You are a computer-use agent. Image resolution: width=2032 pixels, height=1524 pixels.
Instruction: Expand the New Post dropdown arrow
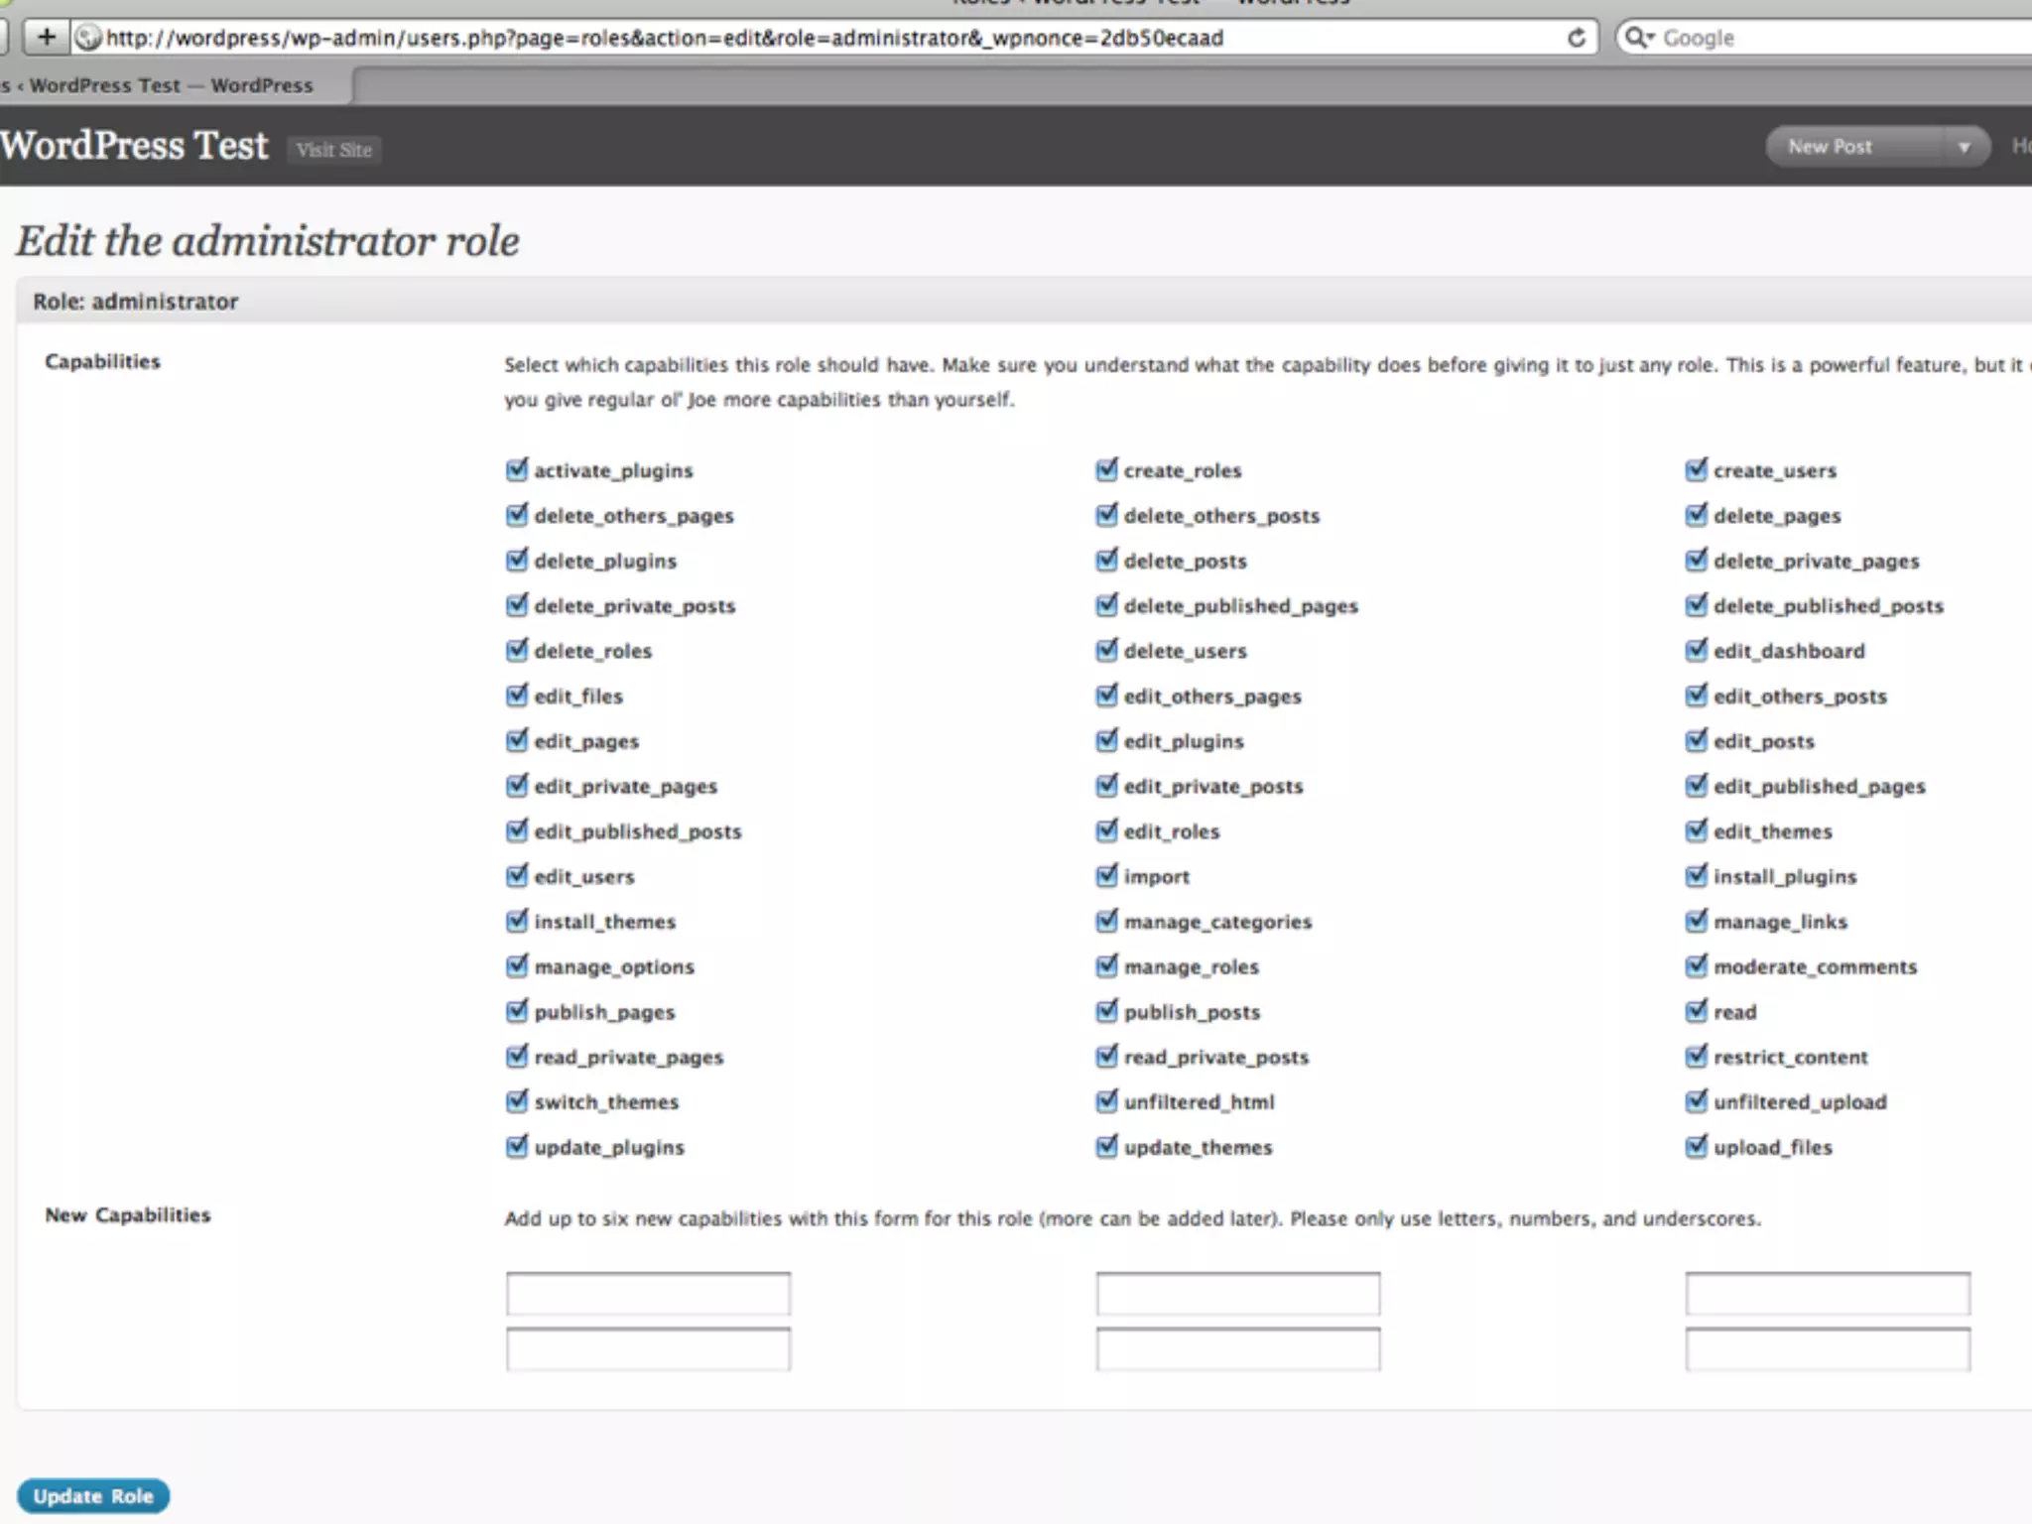point(1963,147)
